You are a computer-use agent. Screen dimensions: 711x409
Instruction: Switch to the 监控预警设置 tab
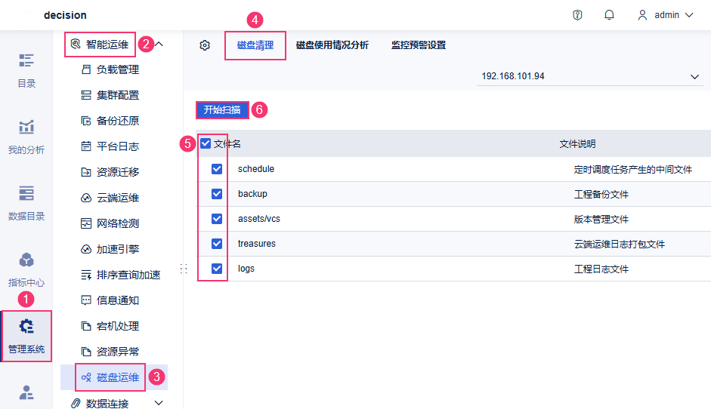click(419, 45)
